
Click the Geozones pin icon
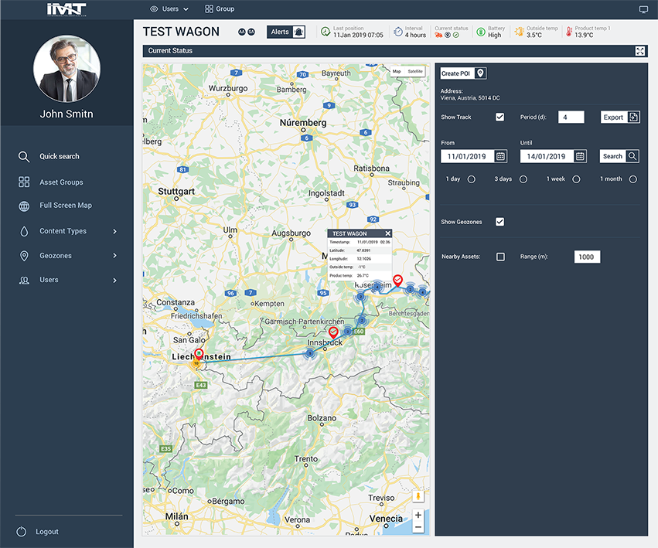click(24, 256)
